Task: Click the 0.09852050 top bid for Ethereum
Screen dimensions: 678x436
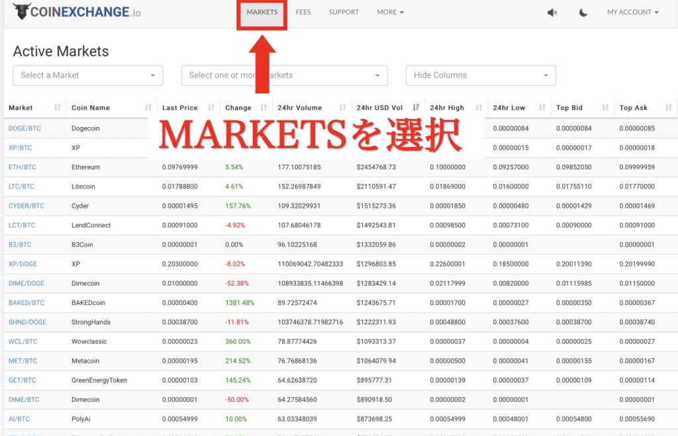Action: coord(574,167)
